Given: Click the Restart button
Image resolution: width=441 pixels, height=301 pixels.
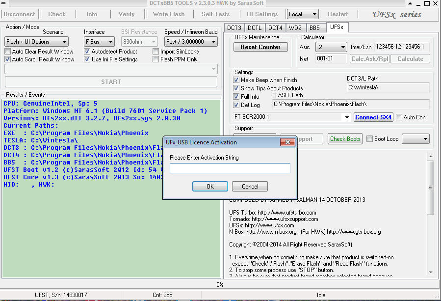Looking at the screenshot, I should (x=338, y=14).
